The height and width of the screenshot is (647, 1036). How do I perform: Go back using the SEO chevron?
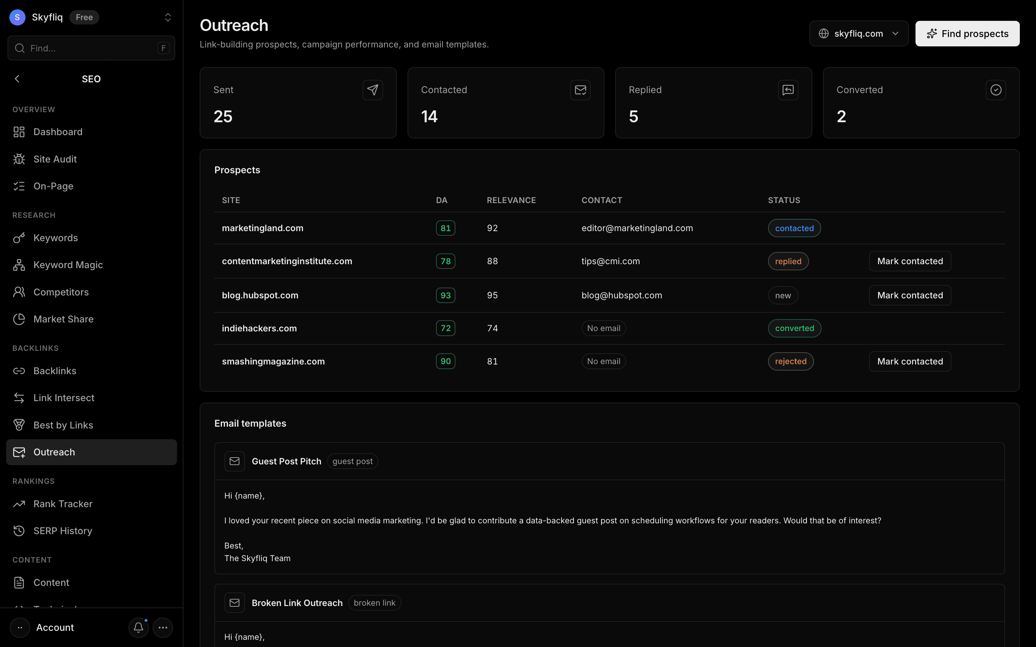point(17,79)
